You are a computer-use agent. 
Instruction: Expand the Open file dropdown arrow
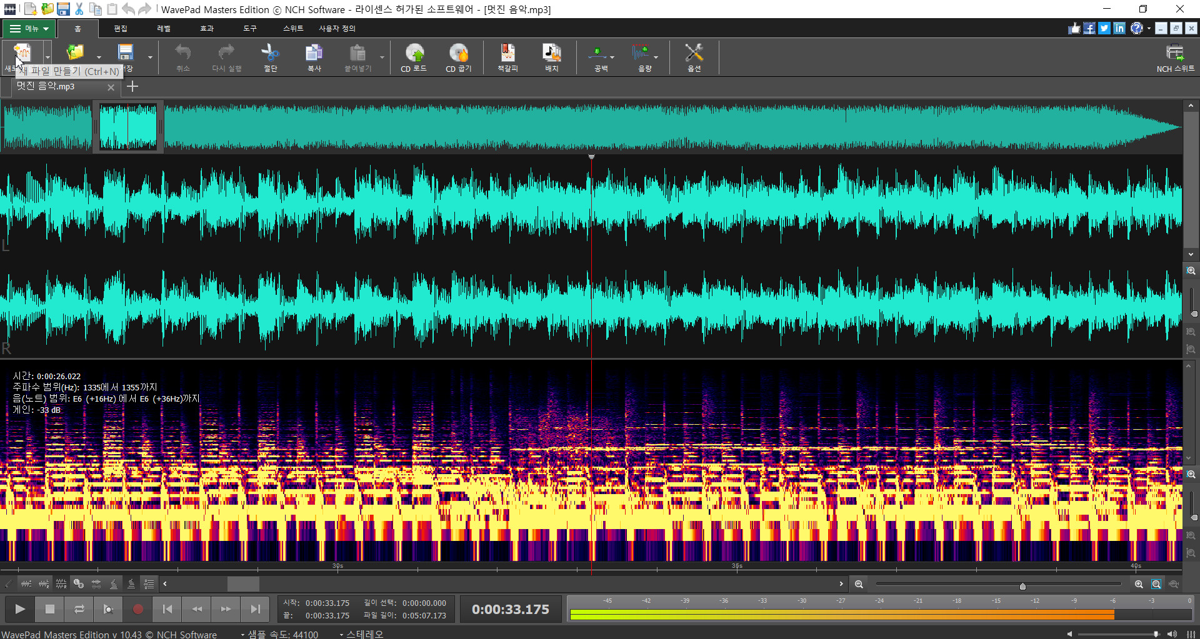point(99,57)
